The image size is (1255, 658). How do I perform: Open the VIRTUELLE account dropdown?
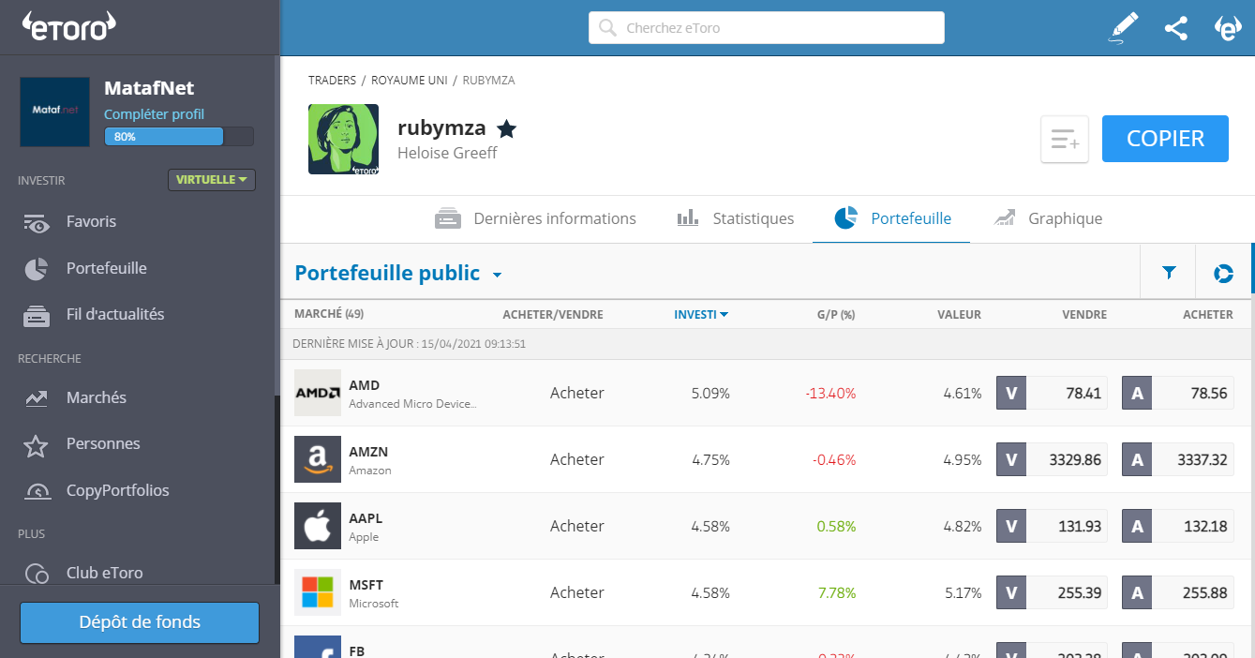(212, 180)
